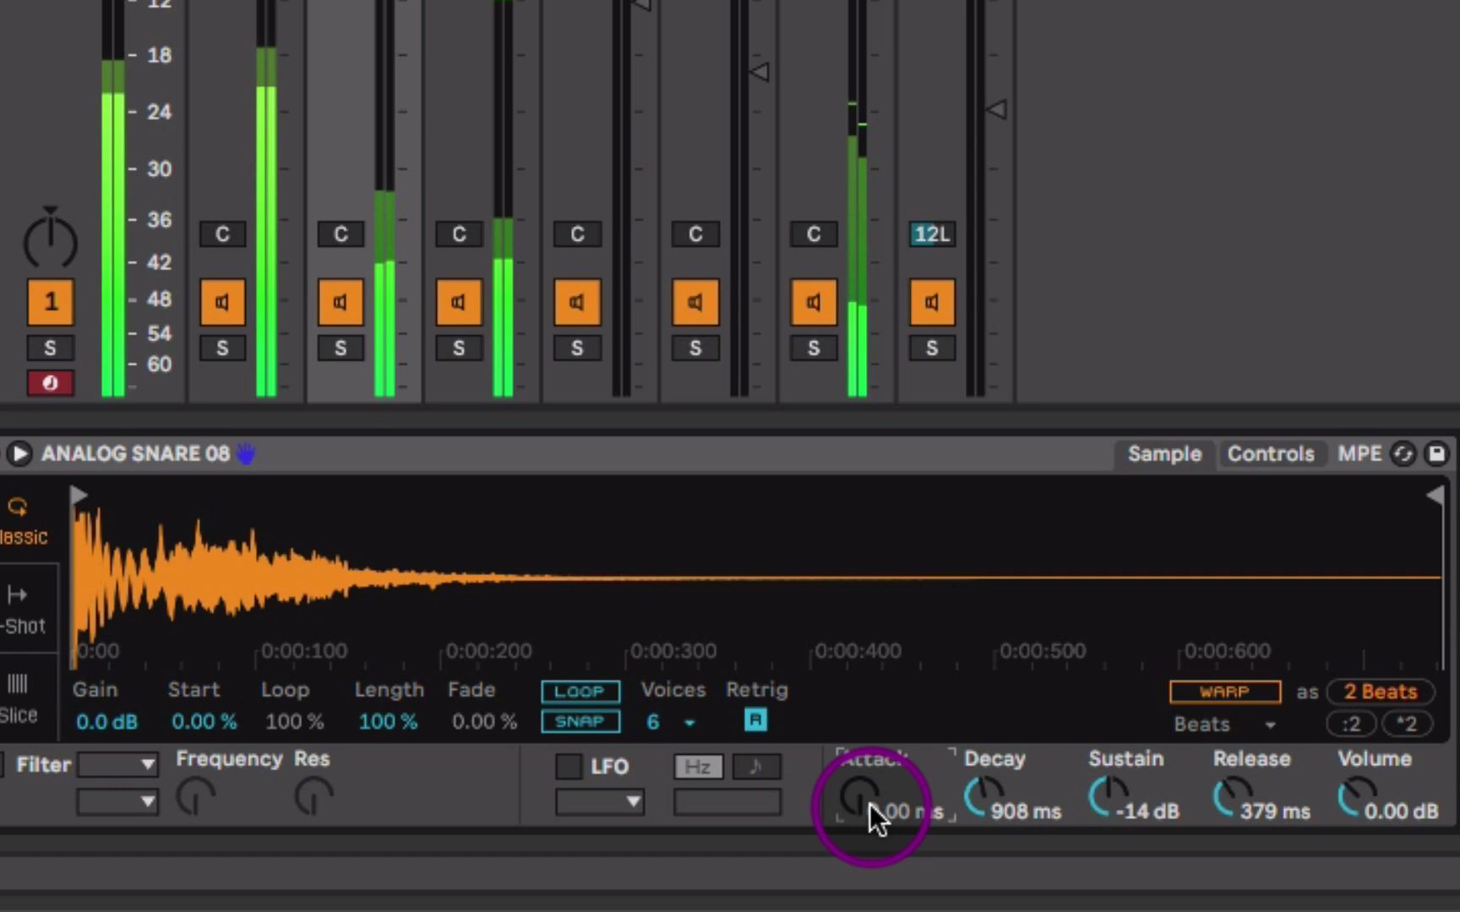Screen dimensions: 1460x912
Task: Double the warp length with *2
Action: pyautogui.click(x=1407, y=724)
